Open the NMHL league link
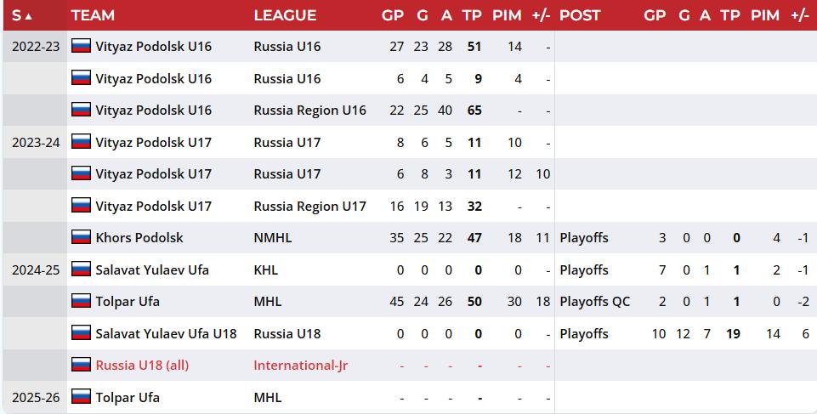817x414 pixels. (273, 237)
